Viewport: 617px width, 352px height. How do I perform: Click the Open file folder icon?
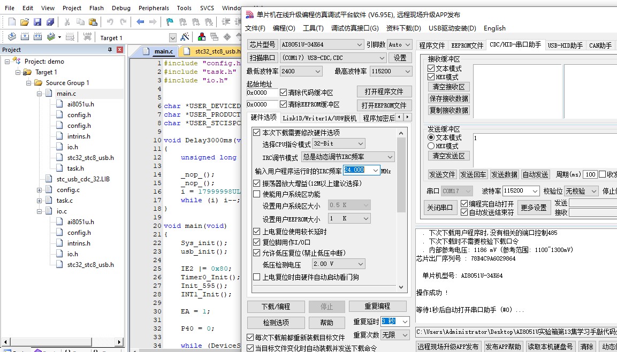[25, 21]
